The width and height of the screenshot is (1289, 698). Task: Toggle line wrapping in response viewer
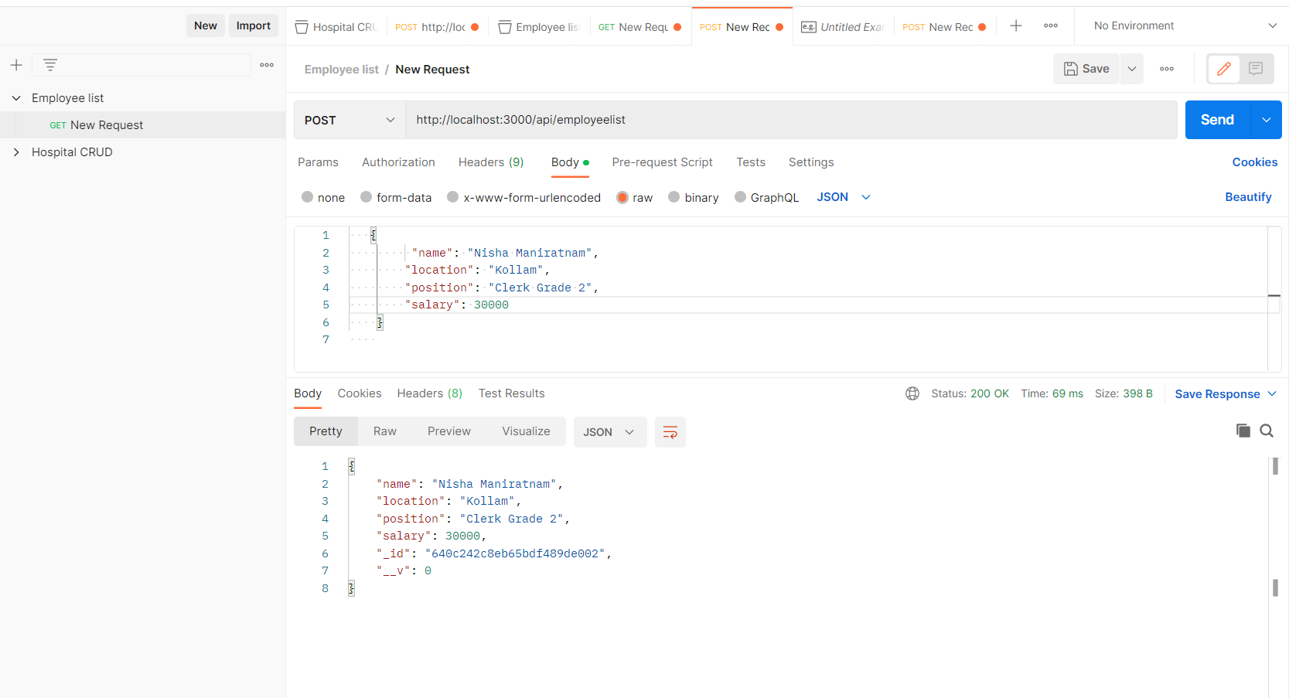(670, 431)
